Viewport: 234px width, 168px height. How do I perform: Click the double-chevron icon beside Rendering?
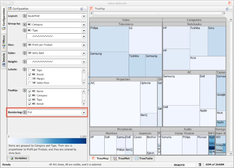point(24,112)
